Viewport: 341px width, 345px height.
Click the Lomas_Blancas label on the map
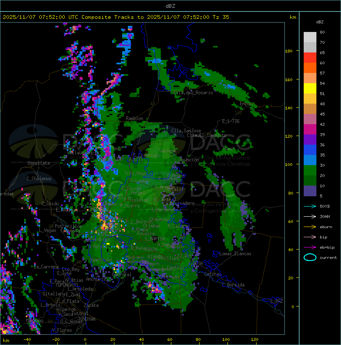point(235,254)
